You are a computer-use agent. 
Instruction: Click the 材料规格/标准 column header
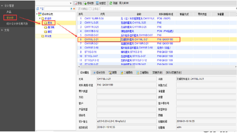click(166, 14)
